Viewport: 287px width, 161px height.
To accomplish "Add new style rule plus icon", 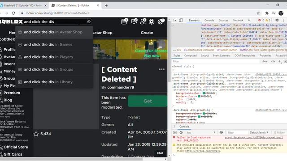I will [279, 62].
